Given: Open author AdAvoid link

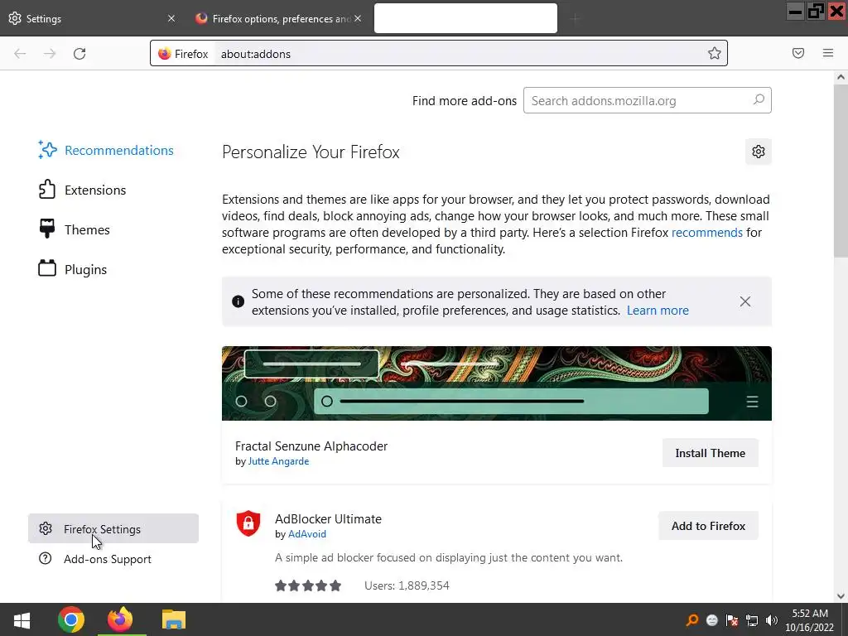Looking at the screenshot, I should [307, 534].
